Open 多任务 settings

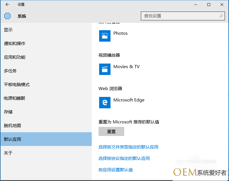click(x=10, y=71)
